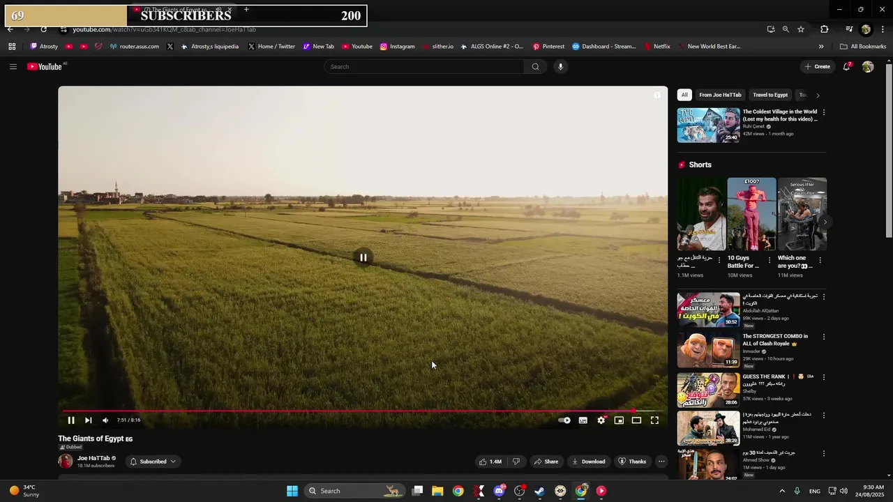
Task: Share the video
Action: click(x=546, y=462)
